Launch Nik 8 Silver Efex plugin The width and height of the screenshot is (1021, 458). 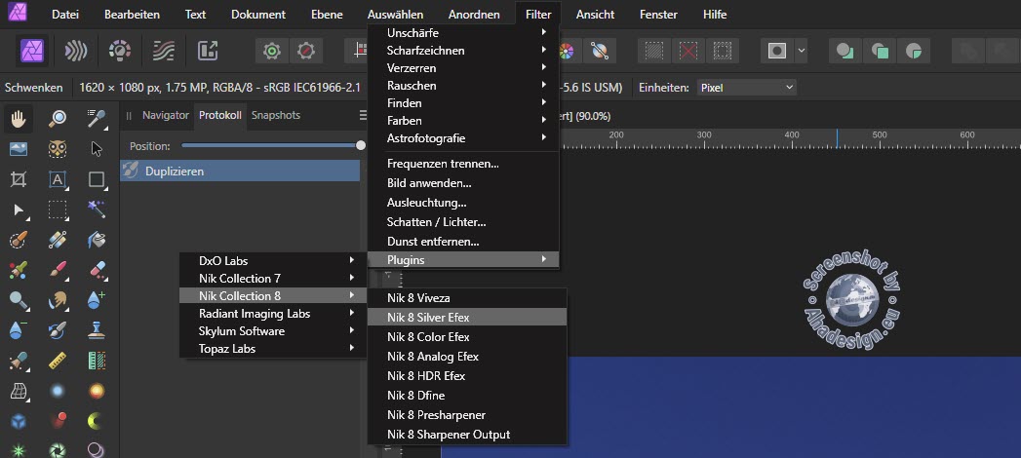pos(467,318)
